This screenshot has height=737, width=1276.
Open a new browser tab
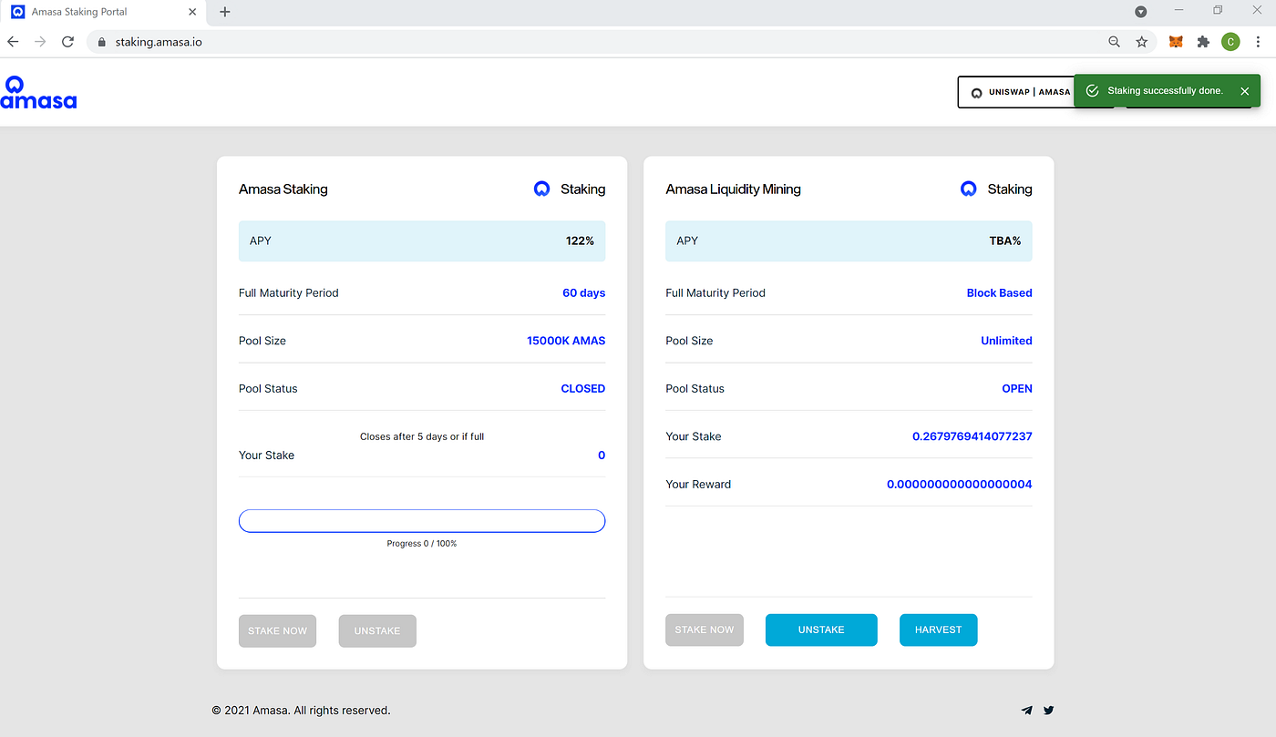pyautogui.click(x=225, y=12)
